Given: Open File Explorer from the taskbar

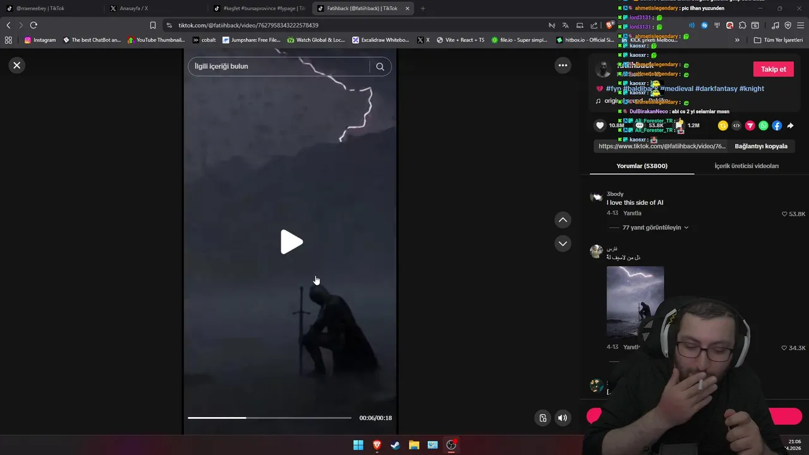Looking at the screenshot, I should (x=414, y=445).
